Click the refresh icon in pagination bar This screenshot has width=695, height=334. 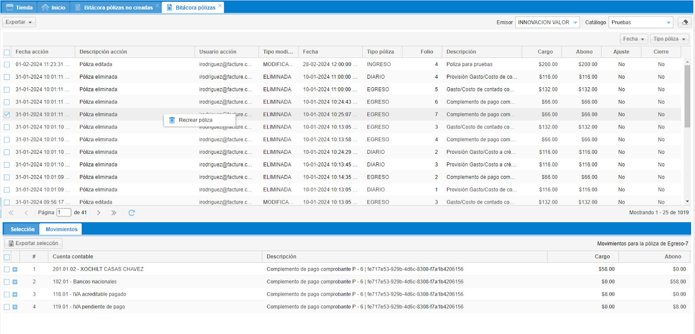132,213
